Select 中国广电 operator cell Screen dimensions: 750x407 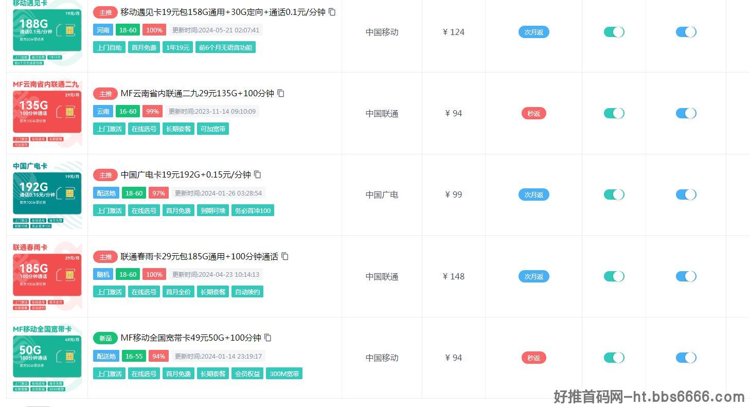pyautogui.click(x=382, y=194)
